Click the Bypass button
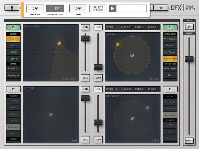The height and width of the screenshot is (149, 199). click(x=189, y=141)
